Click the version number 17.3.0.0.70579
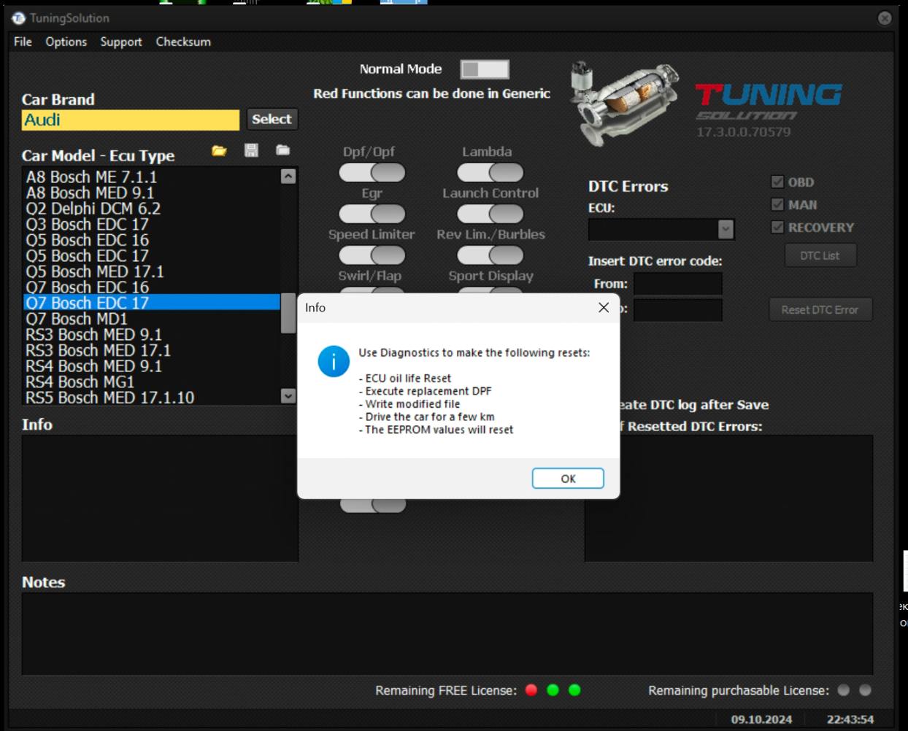 tap(743, 132)
